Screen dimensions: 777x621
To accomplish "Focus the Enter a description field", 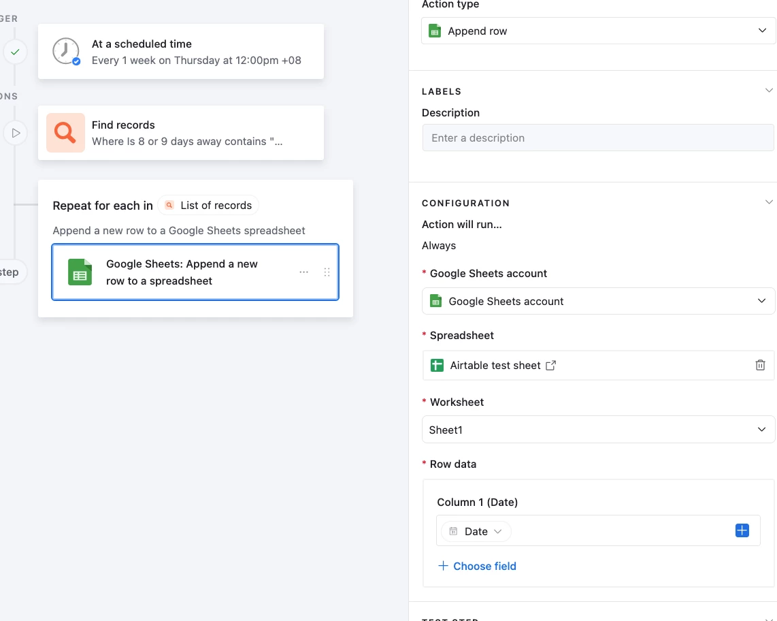I will [597, 138].
